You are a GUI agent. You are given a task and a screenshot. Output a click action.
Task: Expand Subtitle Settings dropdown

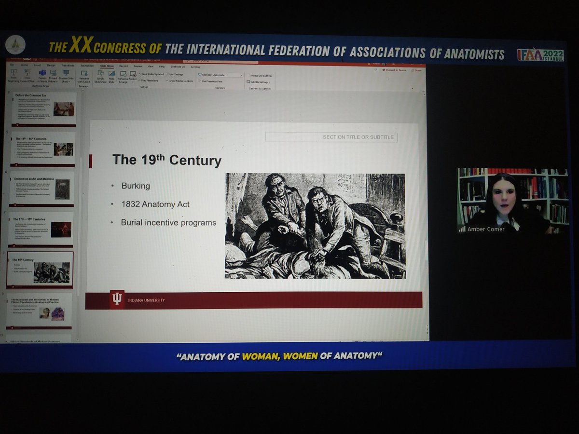(258, 82)
